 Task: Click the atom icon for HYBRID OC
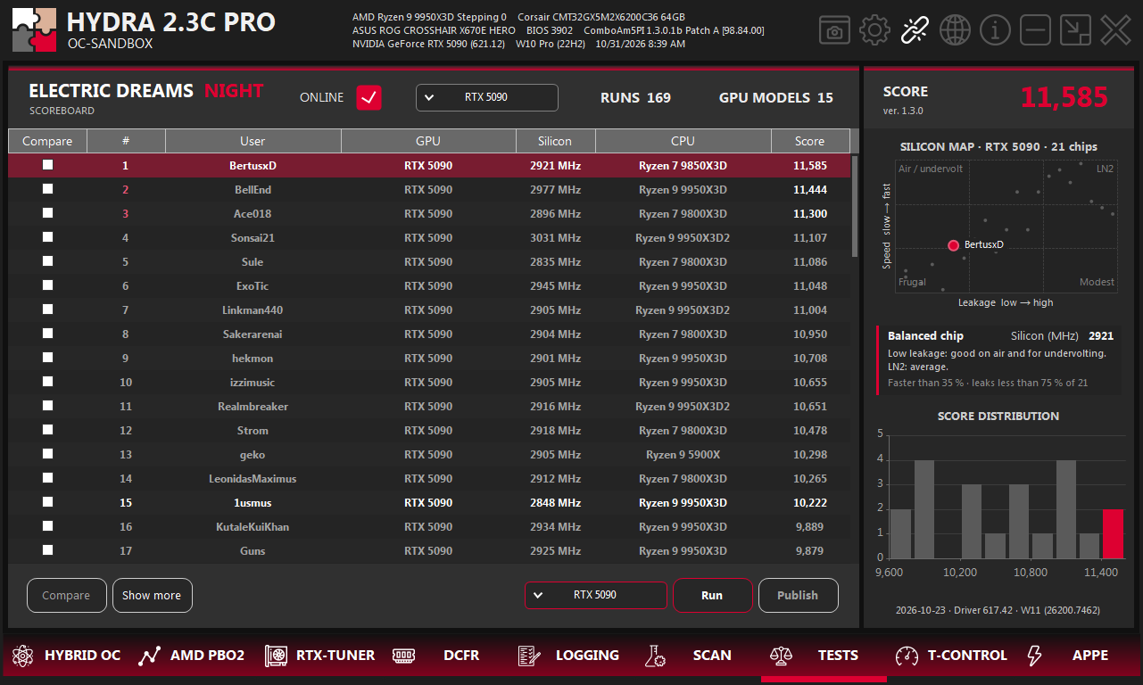coord(21,656)
